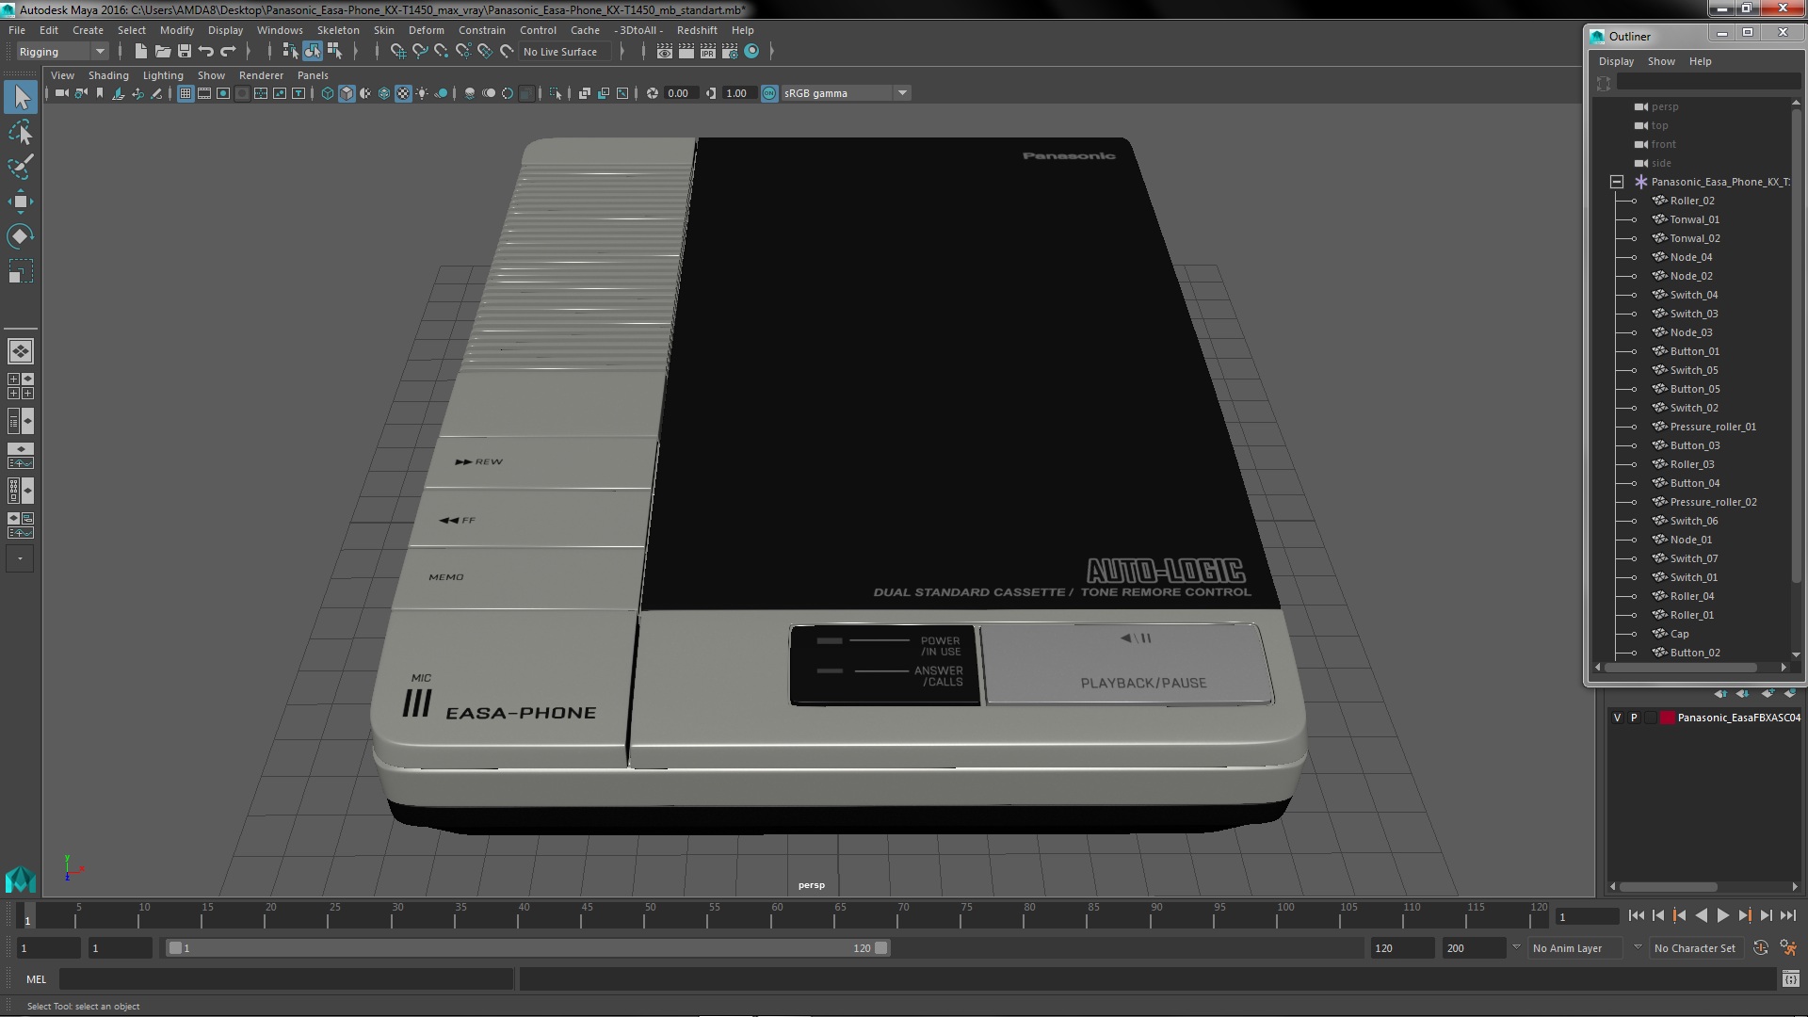Toggle use all lights in viewport
This screenshot has height=1017, width=1808.
(422, 93)
